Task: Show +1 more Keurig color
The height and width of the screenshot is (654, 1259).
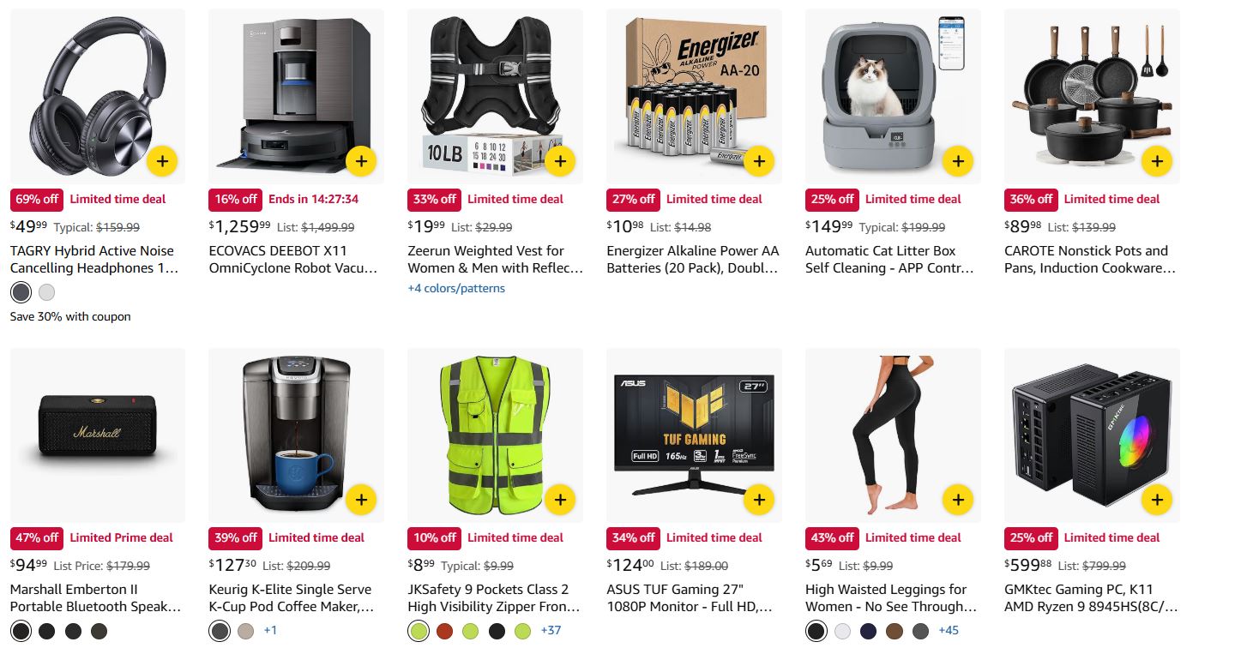Action: pos(270,631)
